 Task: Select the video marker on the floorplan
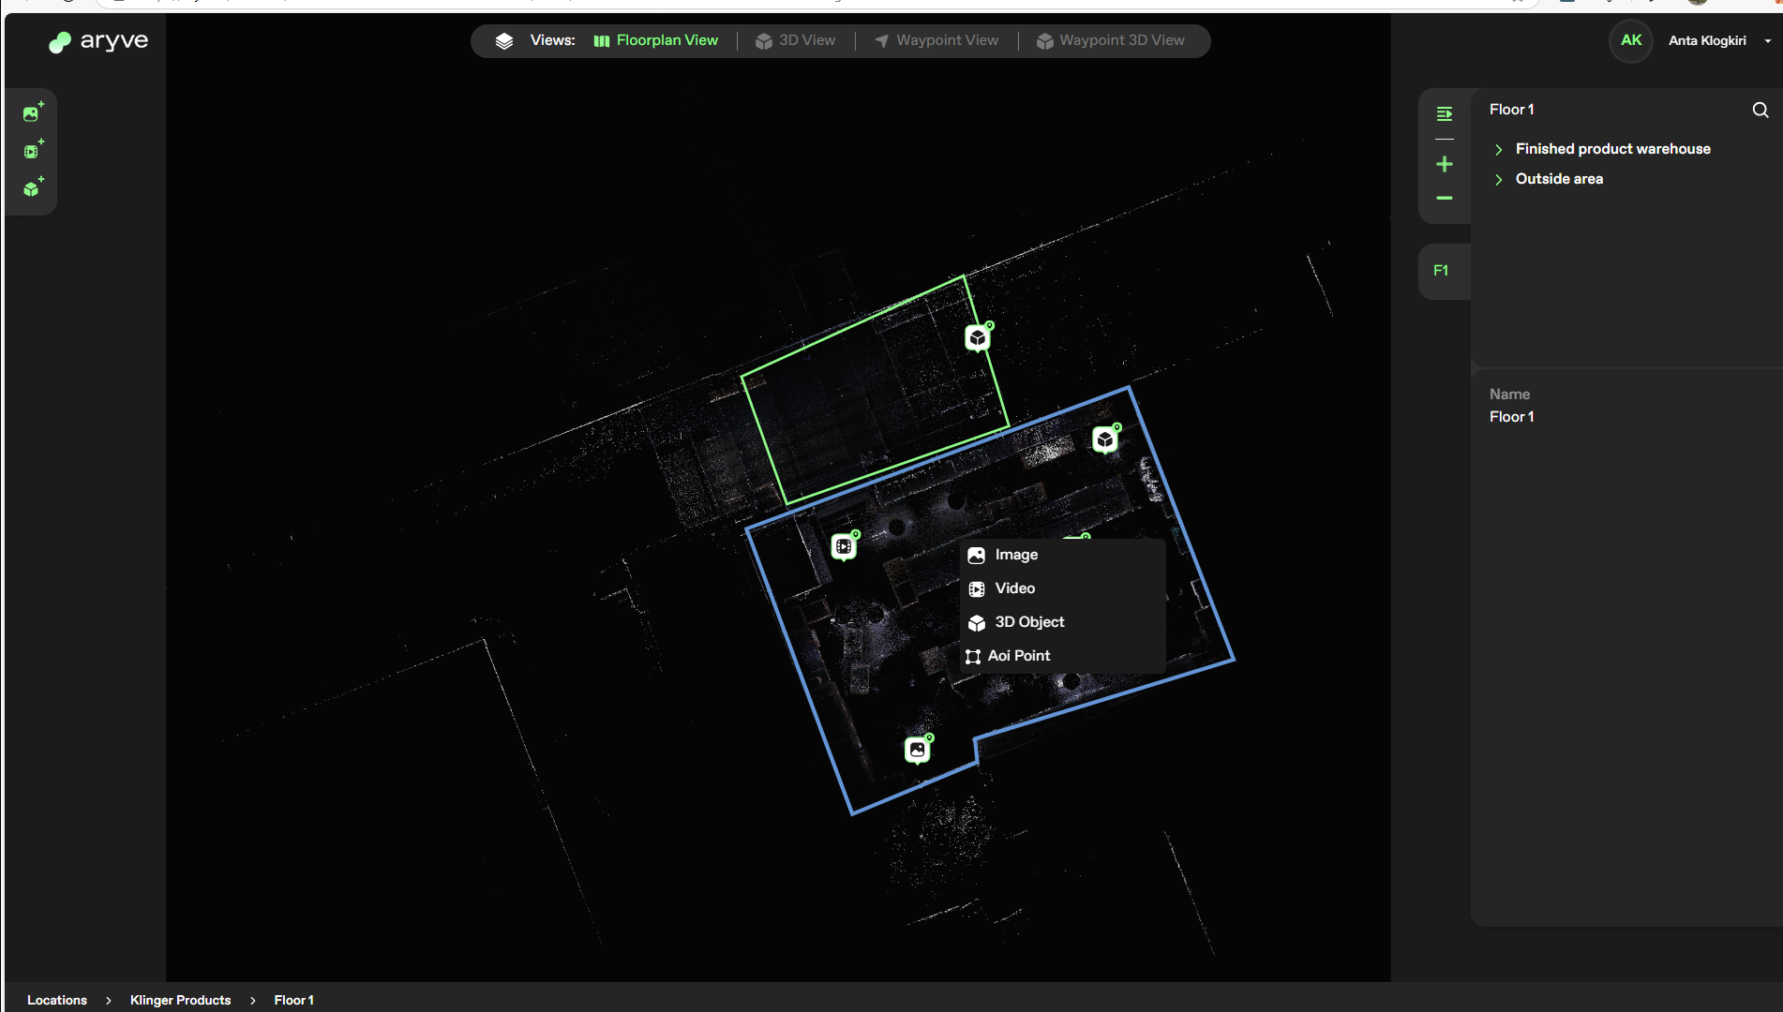pos(844,546)
